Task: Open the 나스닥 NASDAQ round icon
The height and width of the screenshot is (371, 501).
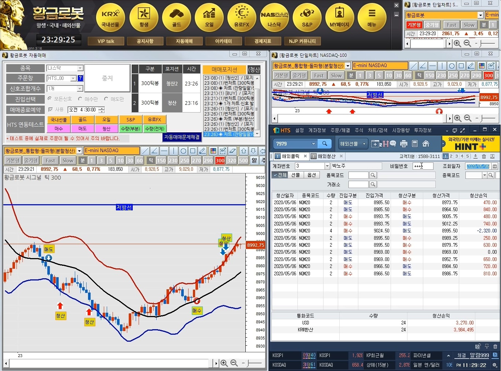Action: coord(274,18)
